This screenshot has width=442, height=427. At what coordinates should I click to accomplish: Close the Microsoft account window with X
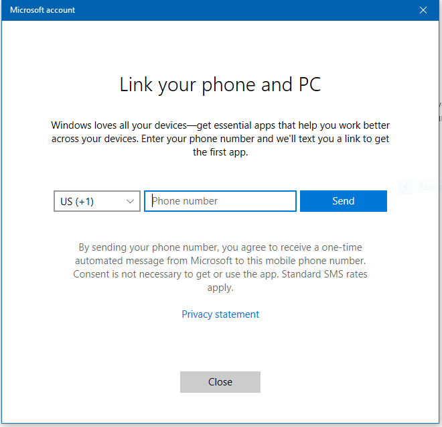423,11
